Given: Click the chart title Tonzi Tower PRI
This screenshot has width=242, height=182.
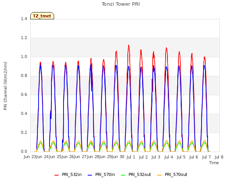Looking at the screenshot, I should [x=121, y=4].
